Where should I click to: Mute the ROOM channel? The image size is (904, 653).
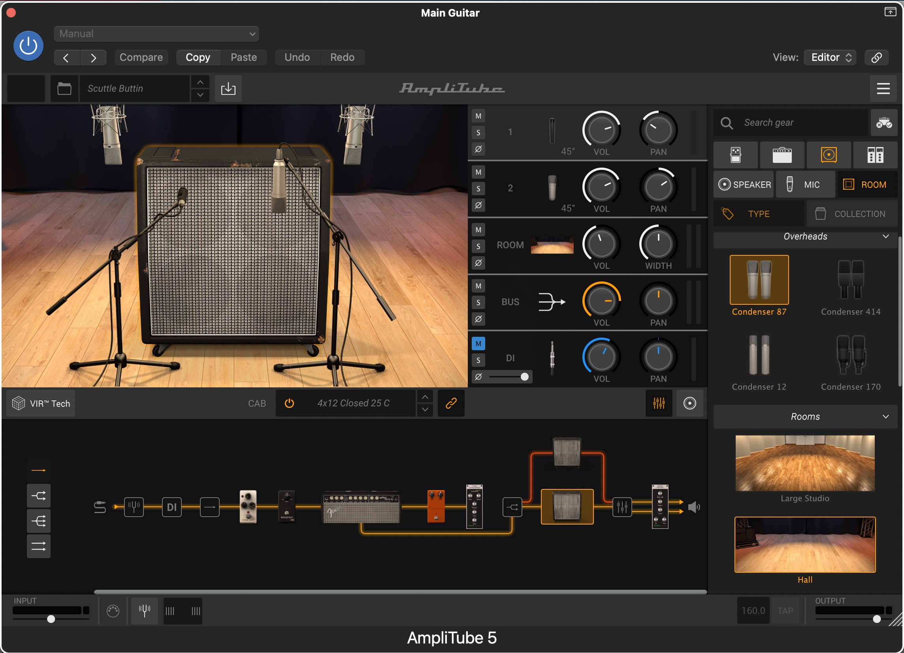[x=478, y=230]
